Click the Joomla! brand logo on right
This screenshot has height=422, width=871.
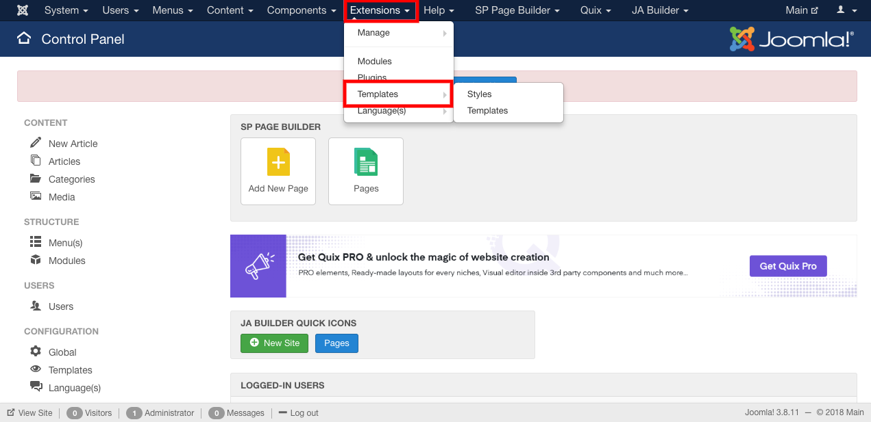[x=792, y=39]
